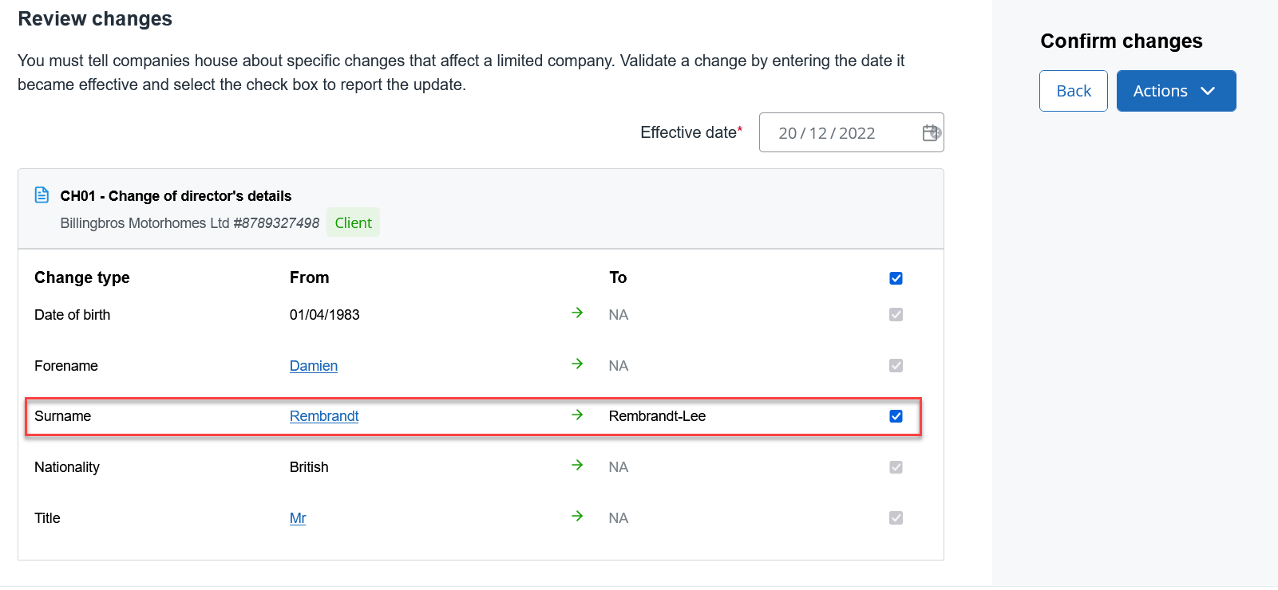This screenshot has width=1278, height=590.
Task: Uncheck the Surname change checkbox
Action: (896, 416)
